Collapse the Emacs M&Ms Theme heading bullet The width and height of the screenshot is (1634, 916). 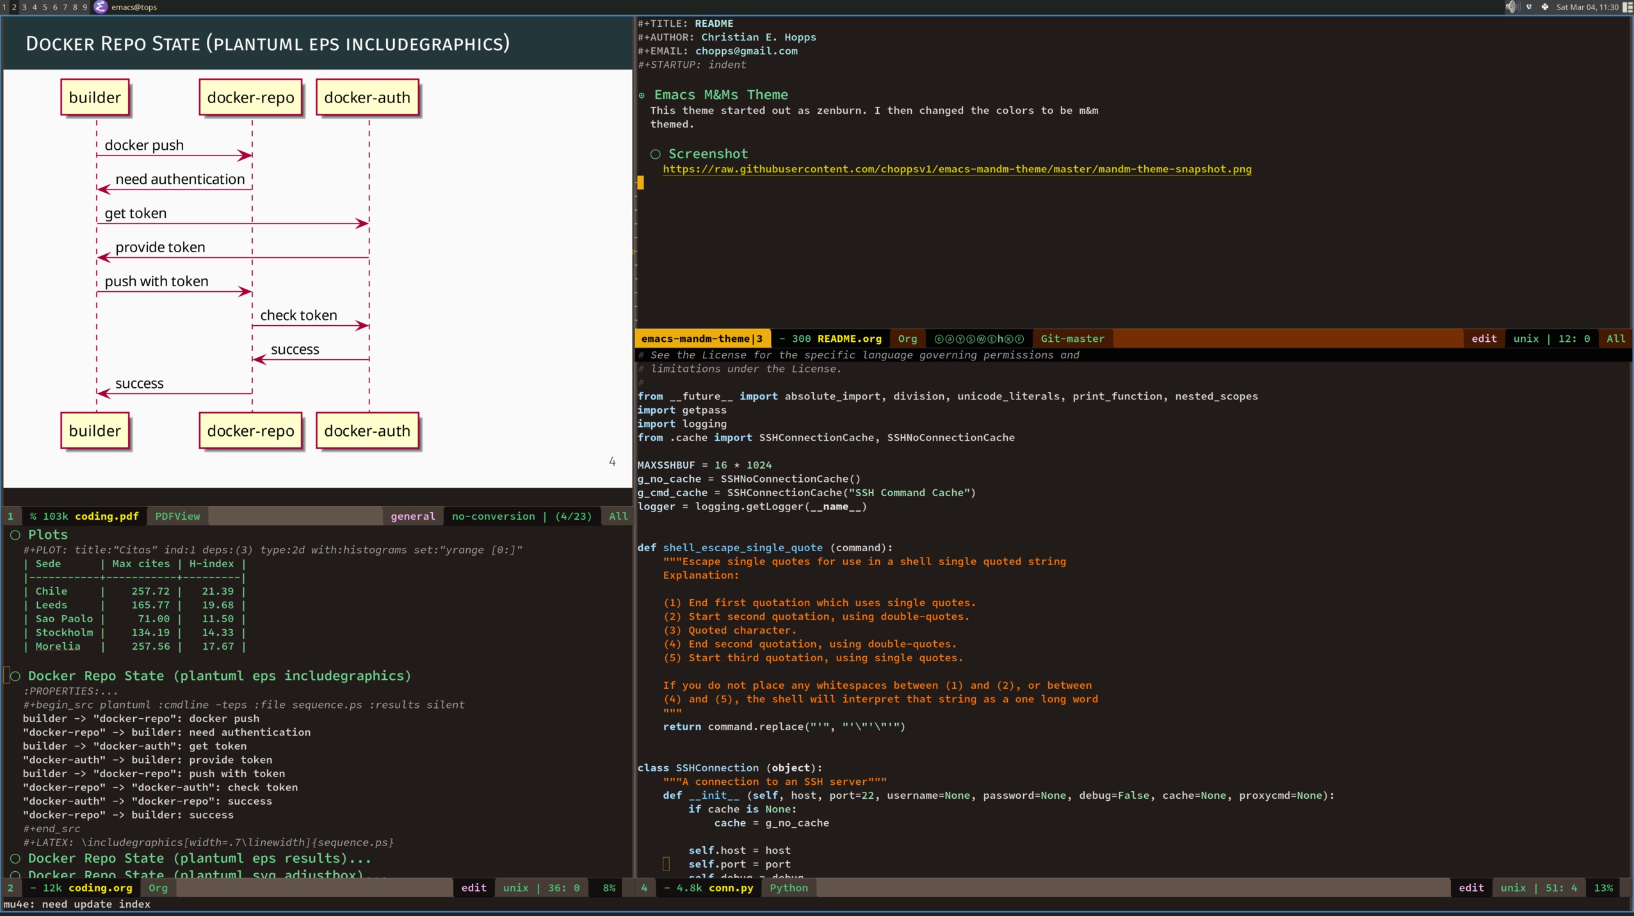click(x=642, y=95)
